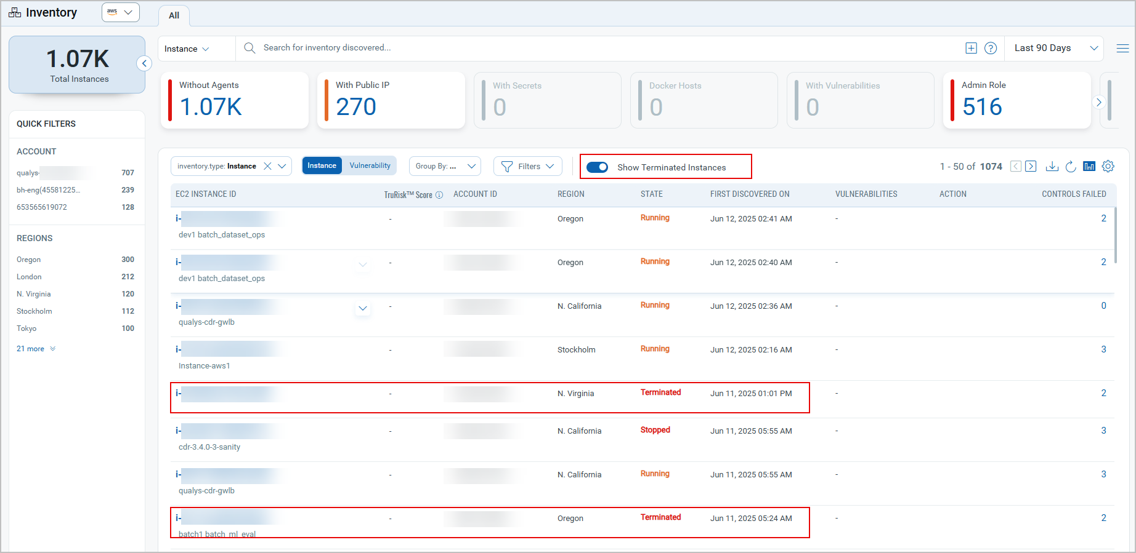This screenshot has width=1136, height=553.
Task: Select the Admin Role card
Action: (1017, 100)
